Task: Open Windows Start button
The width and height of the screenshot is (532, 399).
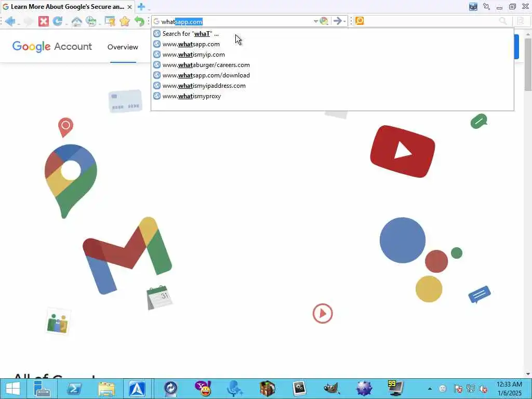Action: pos(12,389)
